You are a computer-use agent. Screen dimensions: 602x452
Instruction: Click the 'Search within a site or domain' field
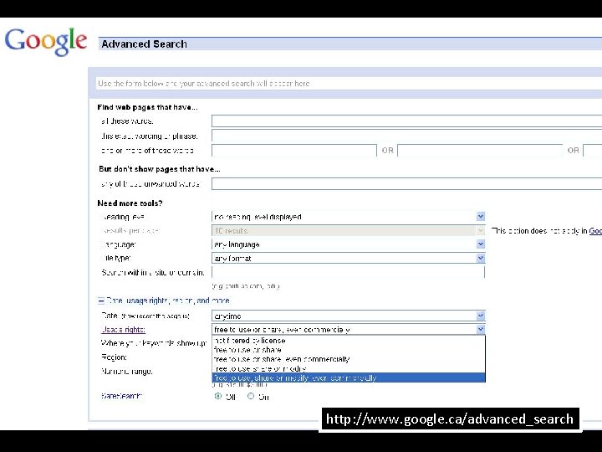pyautogui.click(x=348, y=272)
